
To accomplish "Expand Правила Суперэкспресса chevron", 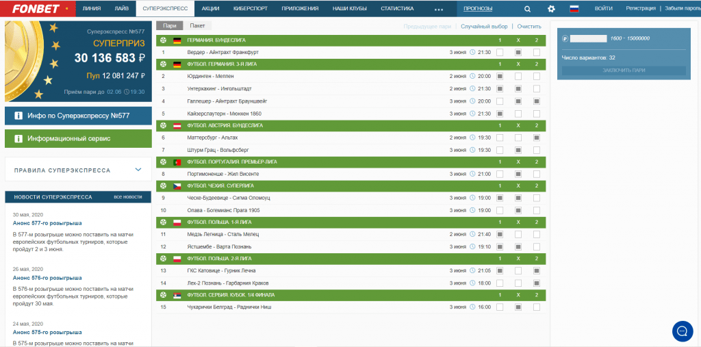I will click(138, 170).
